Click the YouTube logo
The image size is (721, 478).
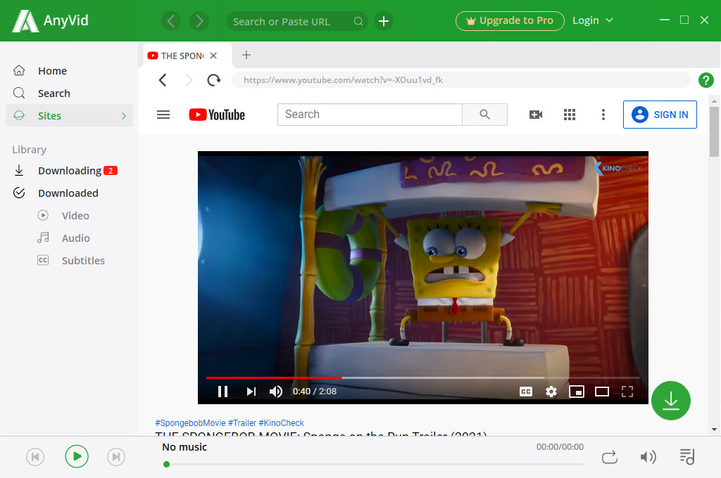[x=217, y=115]
